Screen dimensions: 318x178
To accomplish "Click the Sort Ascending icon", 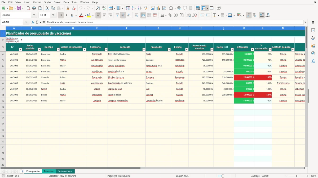I will coord(134,8).
